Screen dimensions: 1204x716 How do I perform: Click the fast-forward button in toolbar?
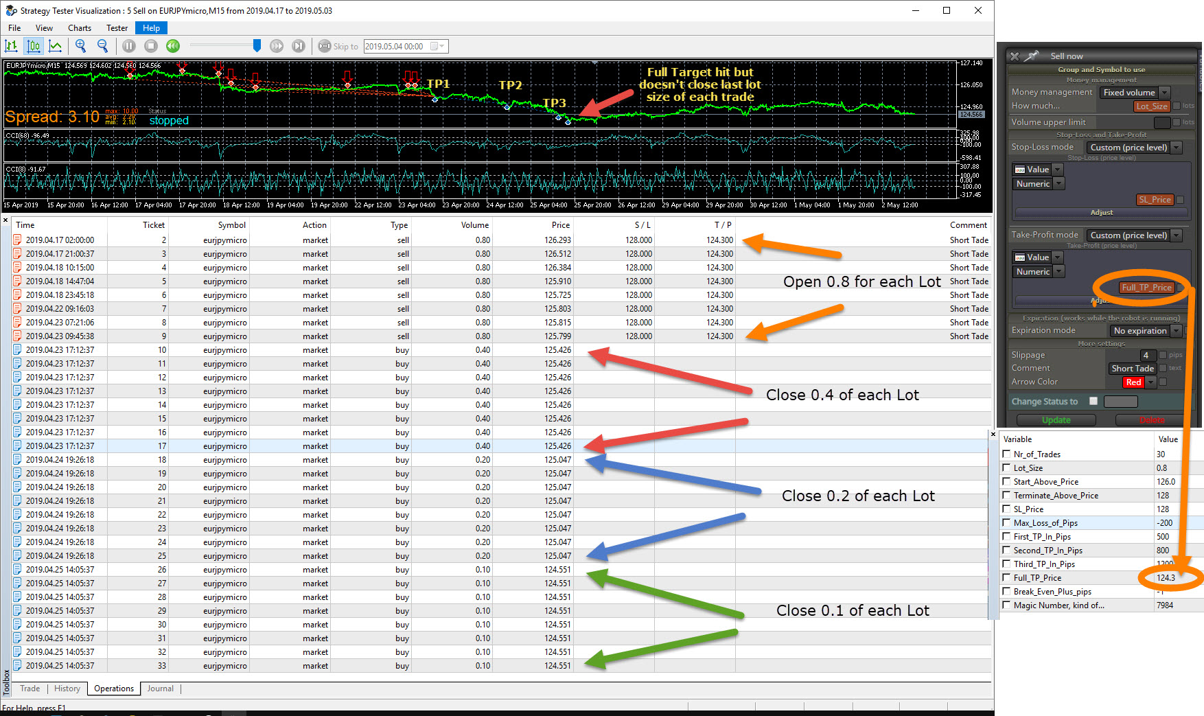277,46
